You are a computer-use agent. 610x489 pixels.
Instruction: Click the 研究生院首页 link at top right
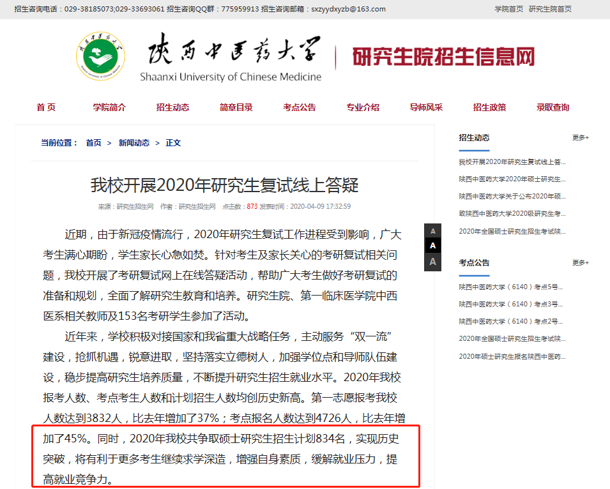(550, 9)
